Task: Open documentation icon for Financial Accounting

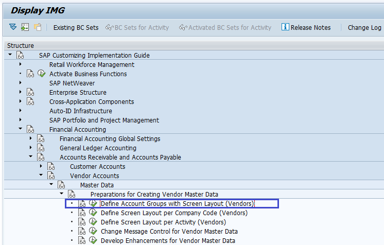Action: click(30, 129)
